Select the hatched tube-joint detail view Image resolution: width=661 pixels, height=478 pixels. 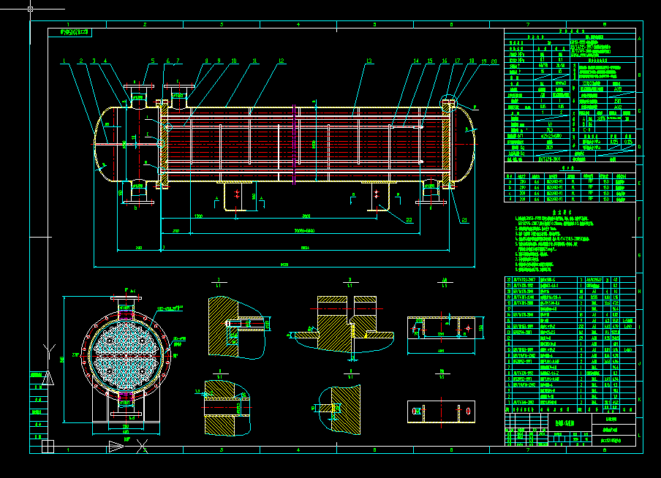[x=238, y=327]
